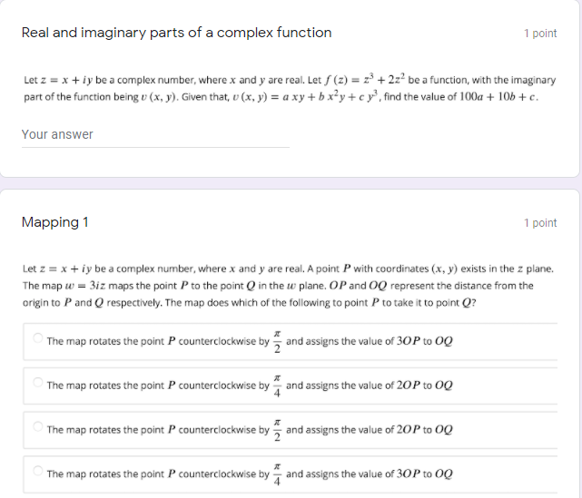This screenshot has width=582, height=498.
Task: Click the π/2 fraction in first option
Action: point(278,342)
